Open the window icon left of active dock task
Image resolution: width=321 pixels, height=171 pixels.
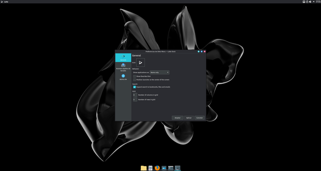[171, 168]
